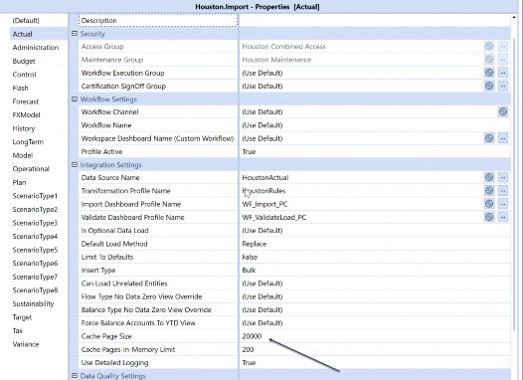
Task: Click round icon for Import Dashboard Profile Name
Action: tap(489, 204)
